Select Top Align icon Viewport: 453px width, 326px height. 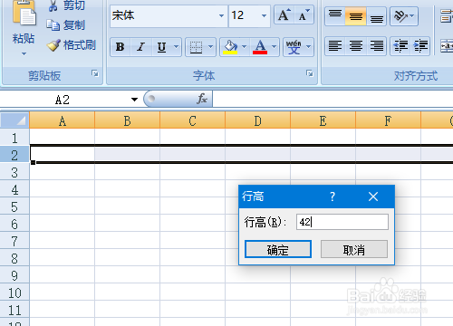(x=335, y=16)
